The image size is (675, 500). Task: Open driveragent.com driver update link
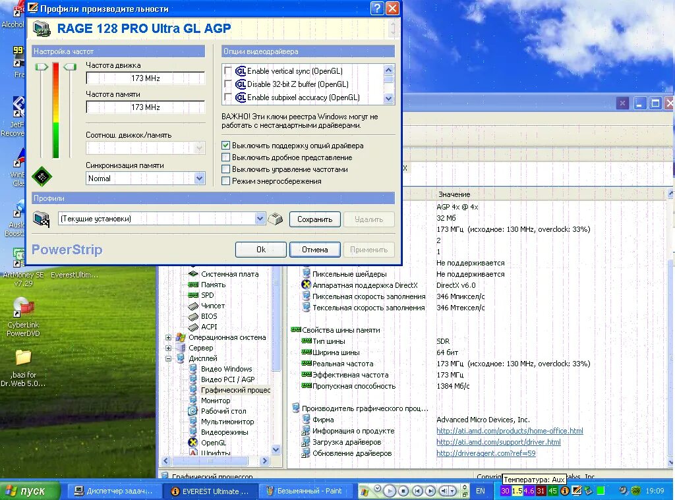[x=486, y=453]
